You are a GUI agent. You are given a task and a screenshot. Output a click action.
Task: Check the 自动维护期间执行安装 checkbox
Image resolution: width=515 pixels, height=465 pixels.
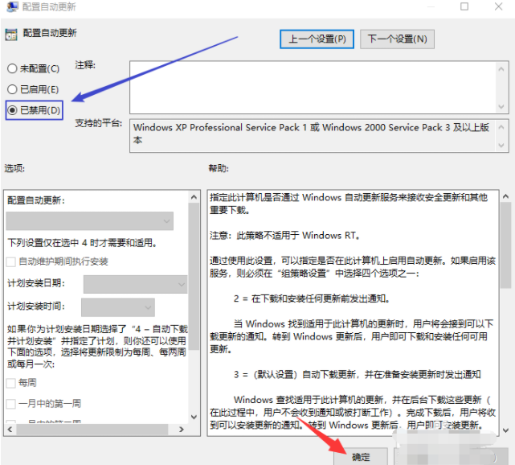click(11, 261)
